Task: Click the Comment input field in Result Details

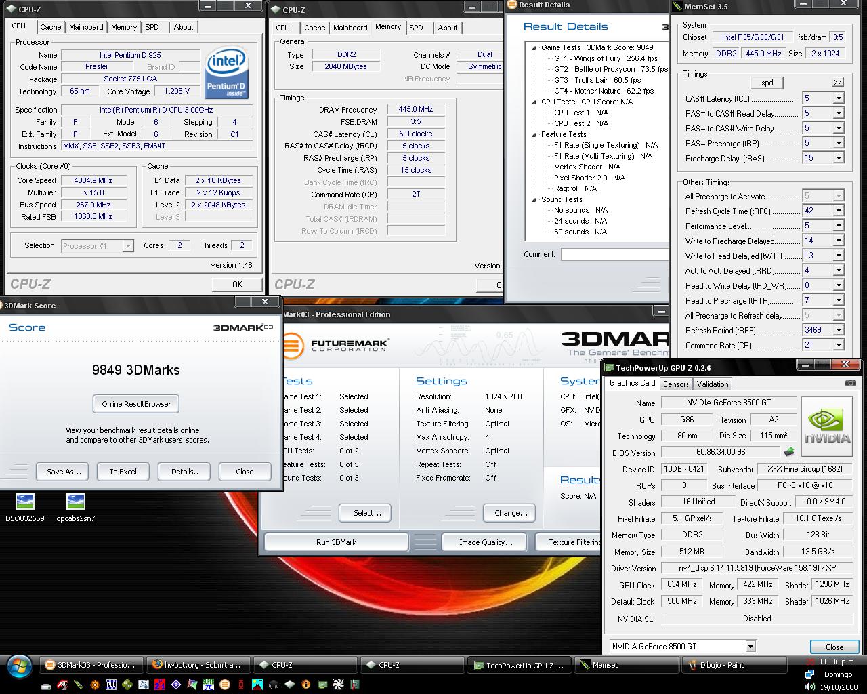Action: pyautogui.click(x=614, y=255)
